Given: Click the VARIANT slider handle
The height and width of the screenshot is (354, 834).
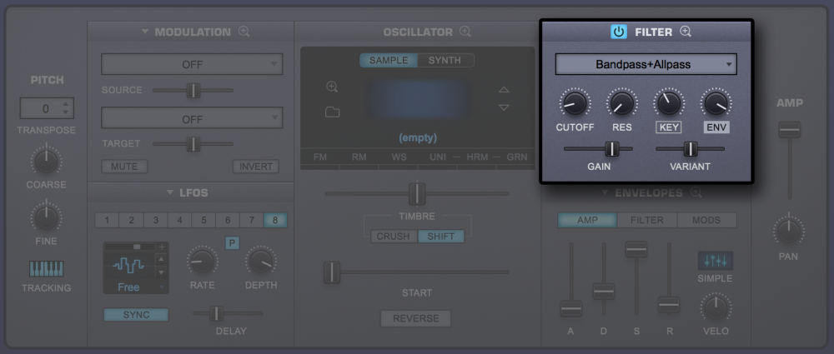Looking at the screenshot, I should coord(691,149).
